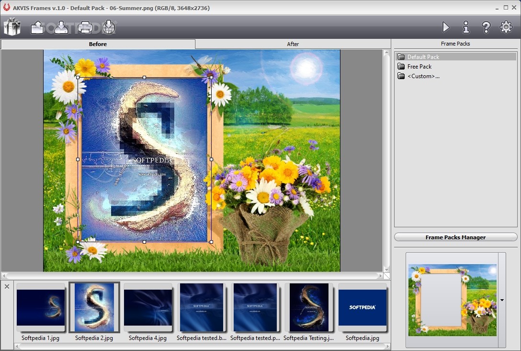This screenshot has height=351, width=521.
Task: Click the top-left crop handle of the photo
Action: pyautogui.click(x=78, y=77)
